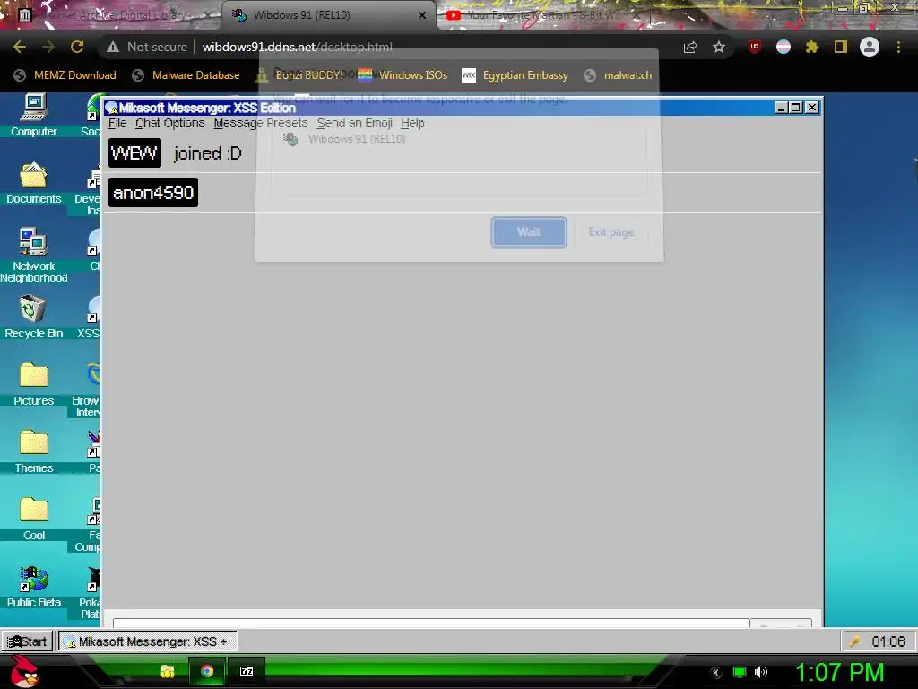The width and height of the screenshot is (918, 689).
Task: Click the Wibdows Start button
Action: pyautogui.click(x=27, y=641)
